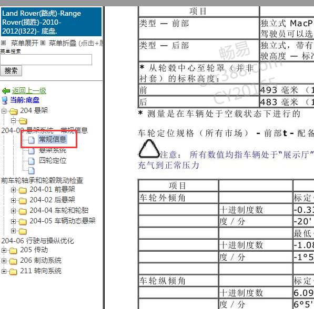Click the 车轮纵倾角 table cell
This screenshot has height=309, width=314.
pos(178,281)
